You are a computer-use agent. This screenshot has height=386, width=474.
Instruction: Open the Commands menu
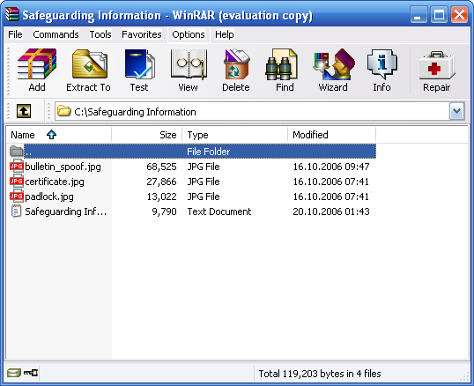(56, 34)
